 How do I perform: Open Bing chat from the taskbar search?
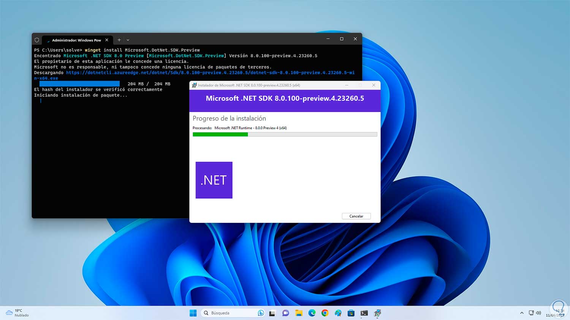[x=261, y=313]
